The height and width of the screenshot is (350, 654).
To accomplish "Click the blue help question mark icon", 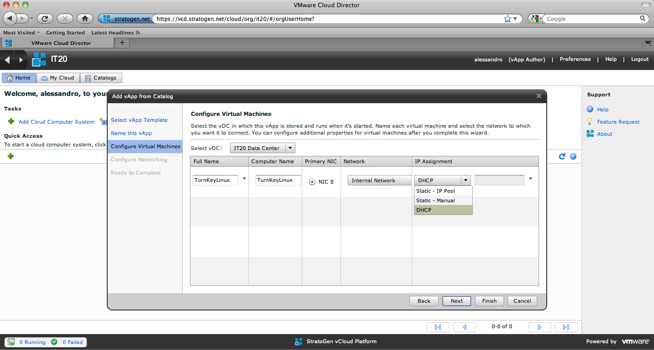I will [573, 156].
